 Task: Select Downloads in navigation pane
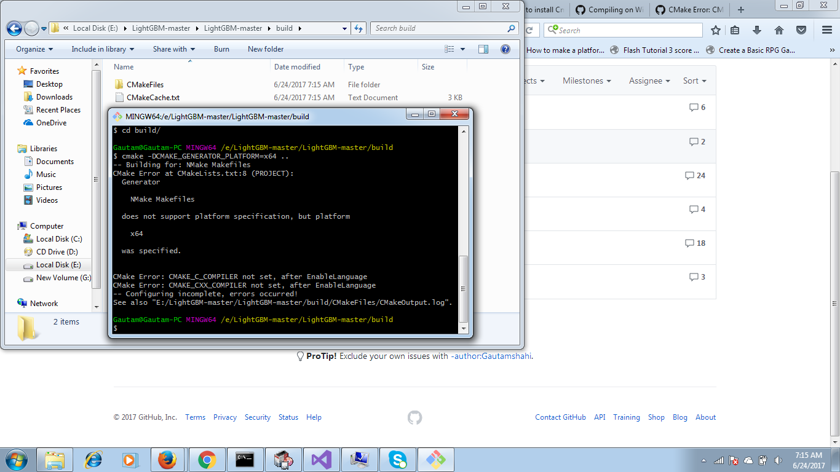[54, 97]
